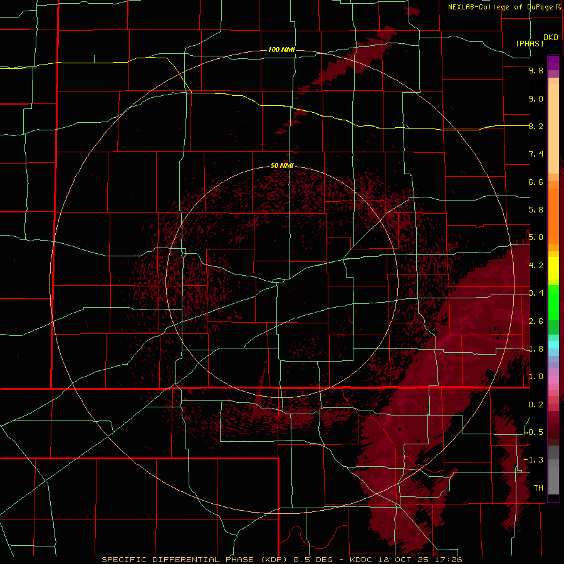Click the -1.3 legend value
The image size is (564, 564).
[533, 460]
